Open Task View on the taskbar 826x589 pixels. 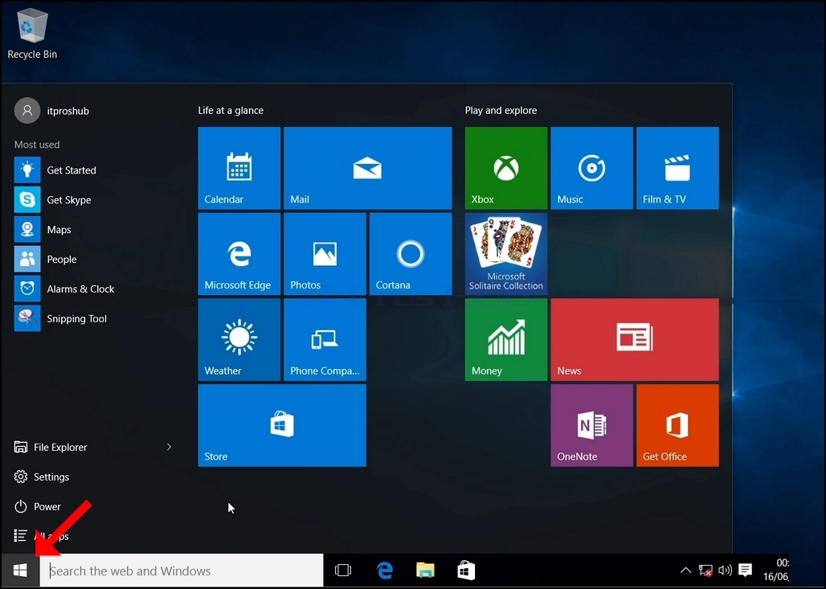pyautogui.click(x=343, y=571)
